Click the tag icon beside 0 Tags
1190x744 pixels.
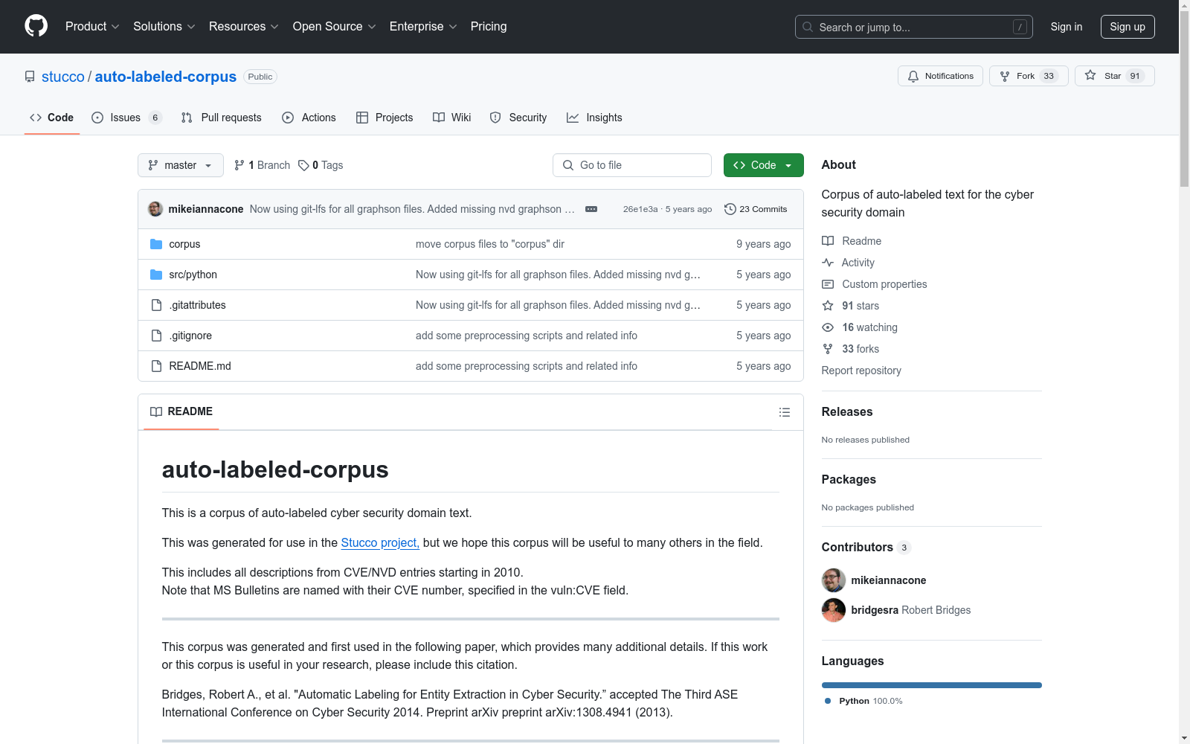click(x=303, y=165)
